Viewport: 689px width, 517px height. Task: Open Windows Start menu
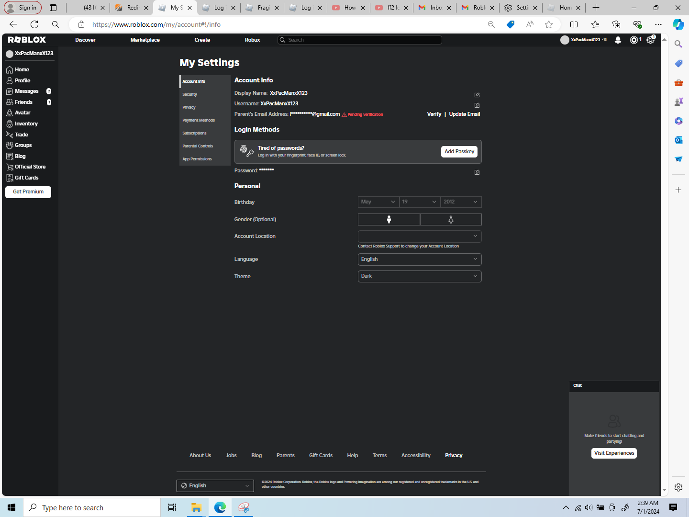point(11,507)
